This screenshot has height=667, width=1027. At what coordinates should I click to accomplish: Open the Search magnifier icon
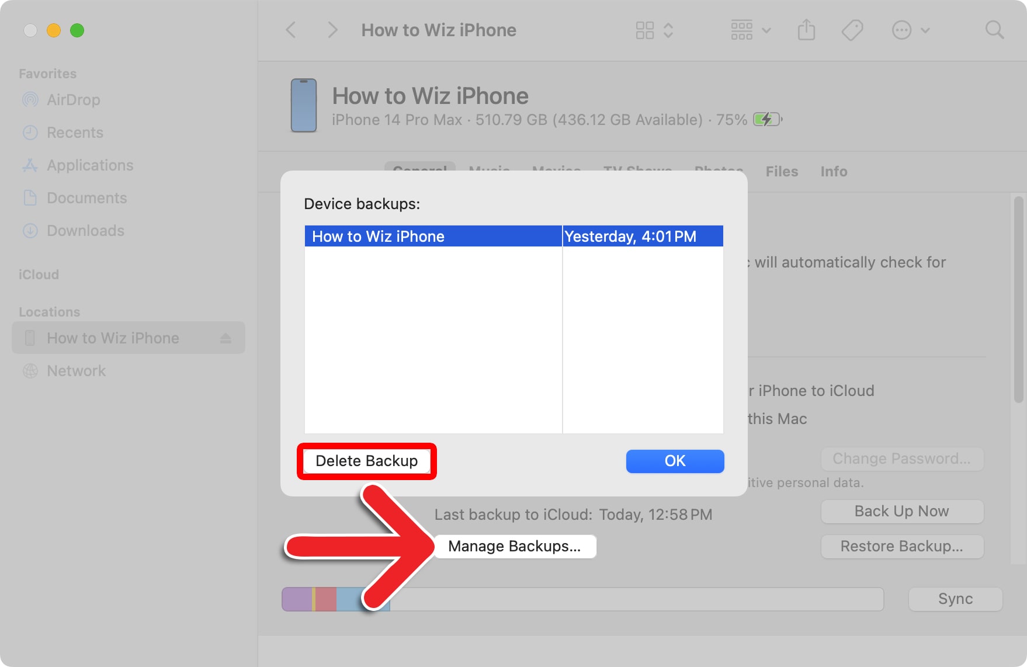[x=994, y=30]
